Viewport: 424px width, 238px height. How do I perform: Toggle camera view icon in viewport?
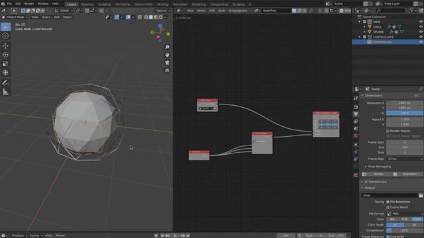pos(167,63)
